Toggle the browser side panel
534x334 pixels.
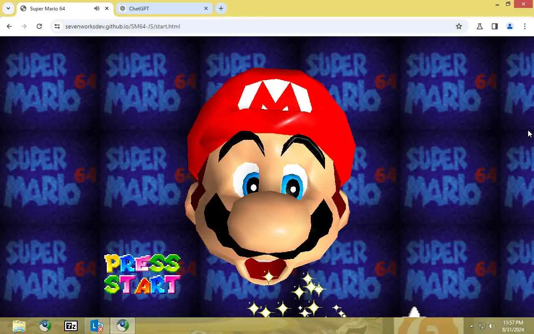[x=495, y=26]
